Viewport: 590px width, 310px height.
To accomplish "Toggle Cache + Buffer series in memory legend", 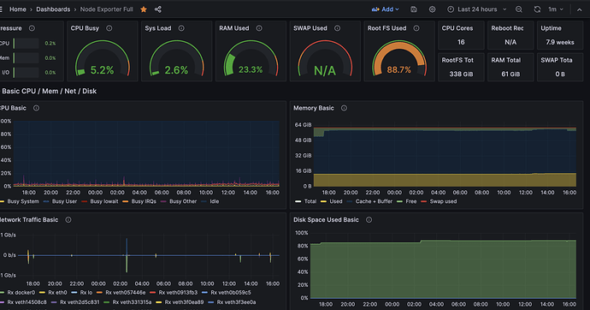I will (369, 201).
